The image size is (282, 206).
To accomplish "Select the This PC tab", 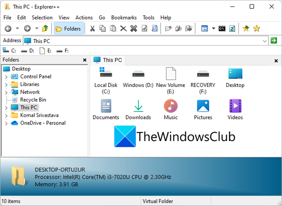I will pyautogui.click(x=108, y=60).
